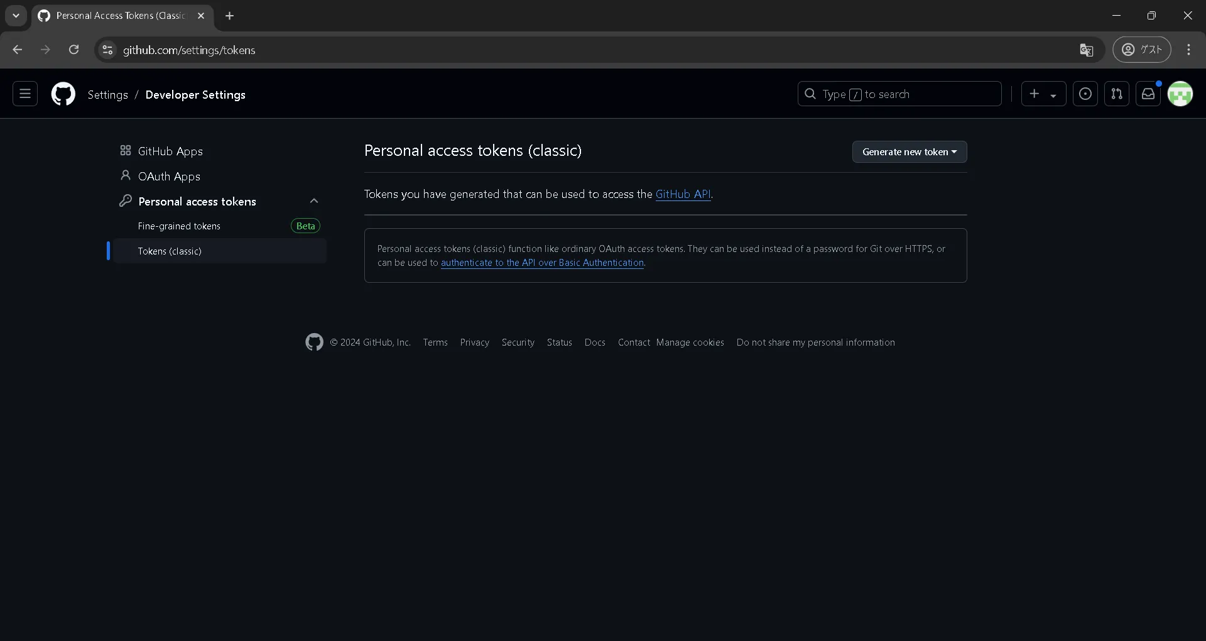Click the GitHub Octocat logo in header
The height and width of the screenshot is (641, 1206).
(63, 94)
